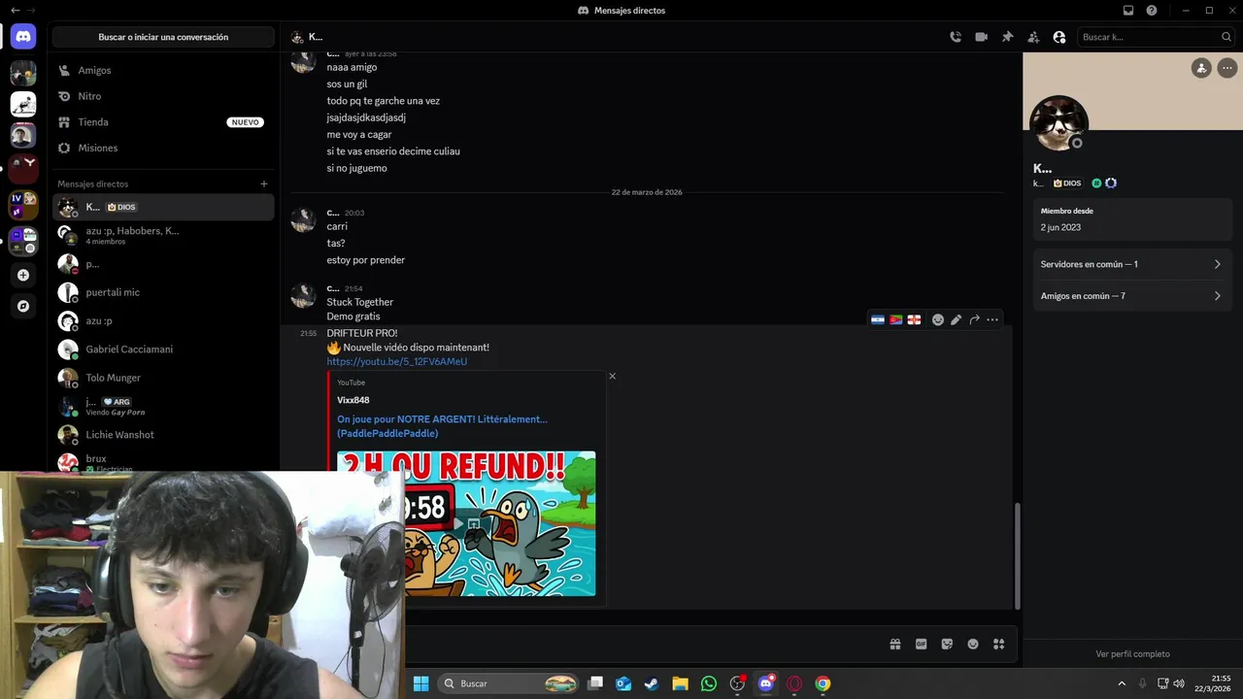Image resolution: width=1243 pixels, height=699 pixels.
Task: Open GIF picker
Action: [922, 644]
